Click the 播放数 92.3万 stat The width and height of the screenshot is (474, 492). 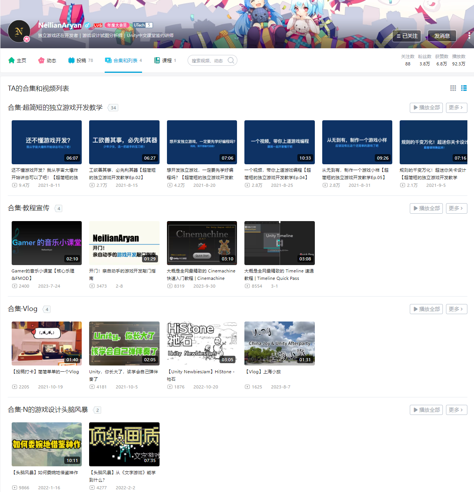[459, 60]
